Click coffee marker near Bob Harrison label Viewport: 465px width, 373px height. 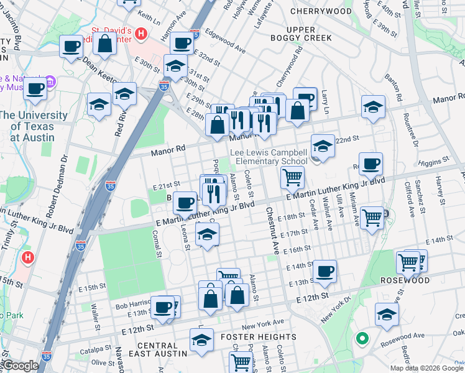[162, 308]
